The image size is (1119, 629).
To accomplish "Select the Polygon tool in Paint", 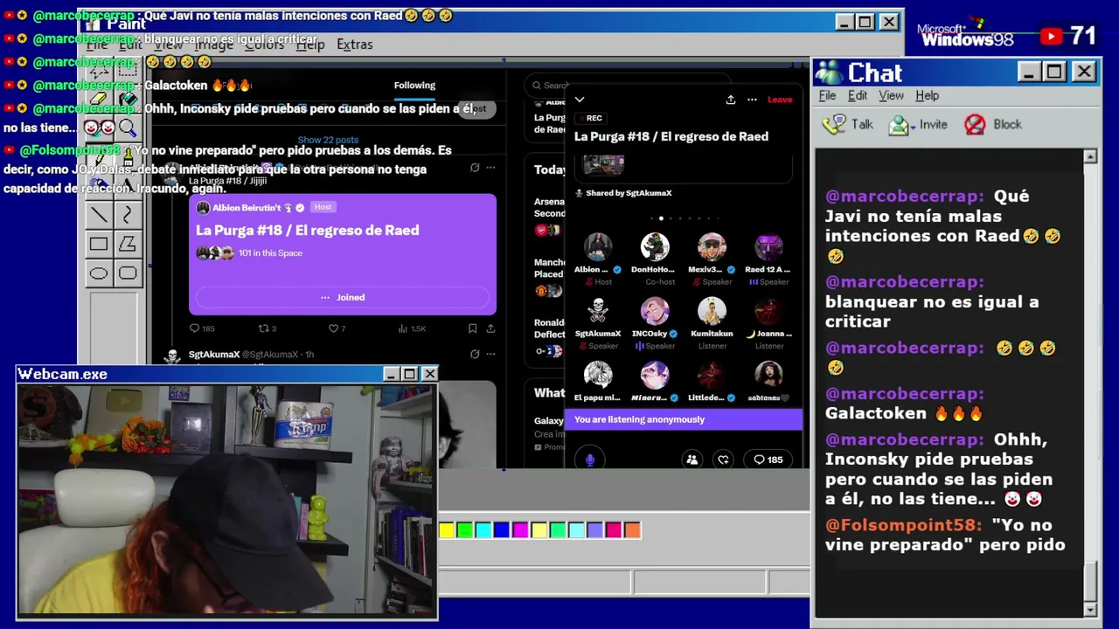I will tap(128, 244).
